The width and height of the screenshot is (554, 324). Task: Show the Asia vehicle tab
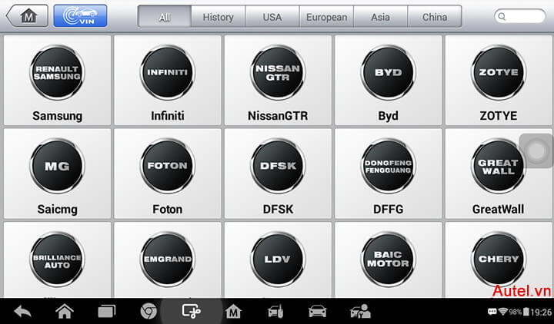381,17
